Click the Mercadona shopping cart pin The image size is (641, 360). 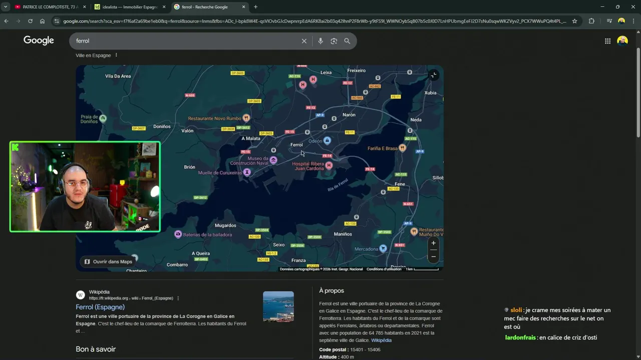click(383, 248)
